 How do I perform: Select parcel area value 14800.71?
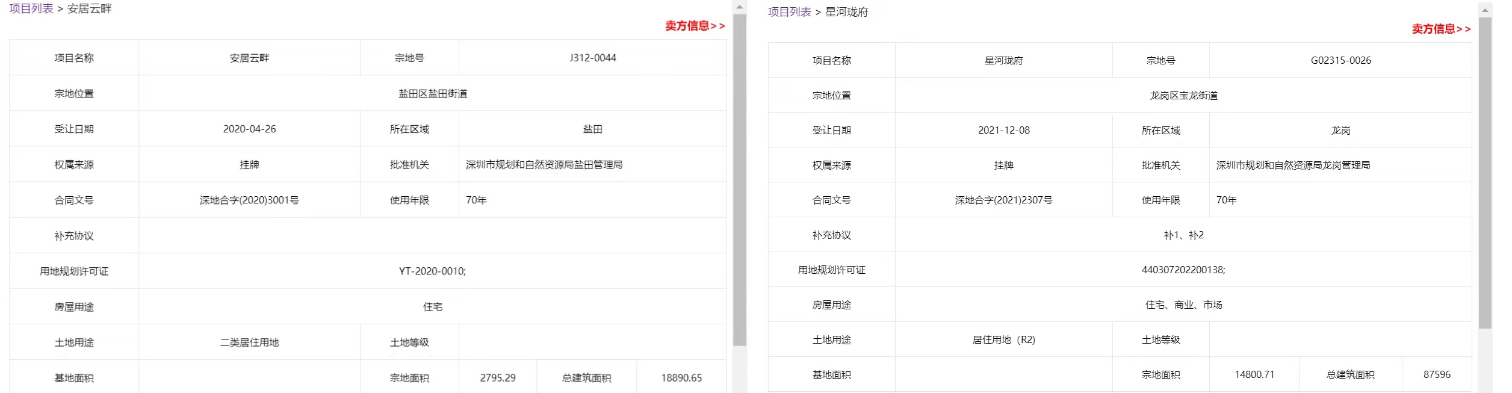pos(1254,374)
